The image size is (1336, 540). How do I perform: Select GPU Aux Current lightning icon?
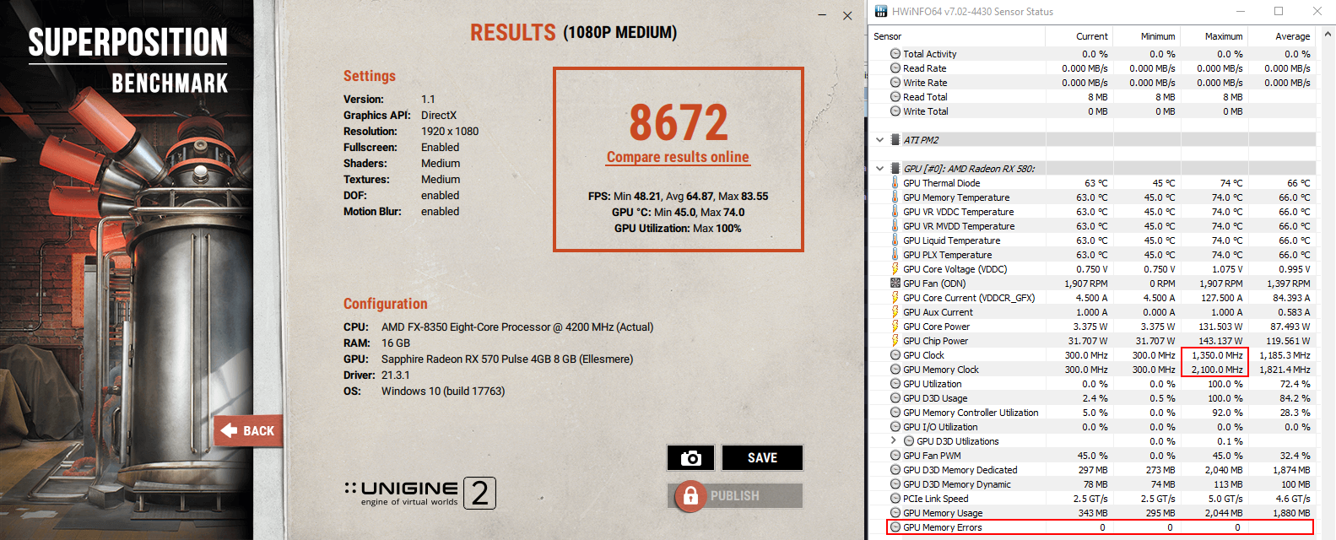895,312
